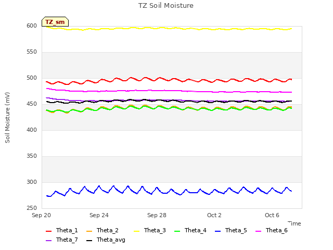Click the 250 y-axis label

[x=32, y=208]
